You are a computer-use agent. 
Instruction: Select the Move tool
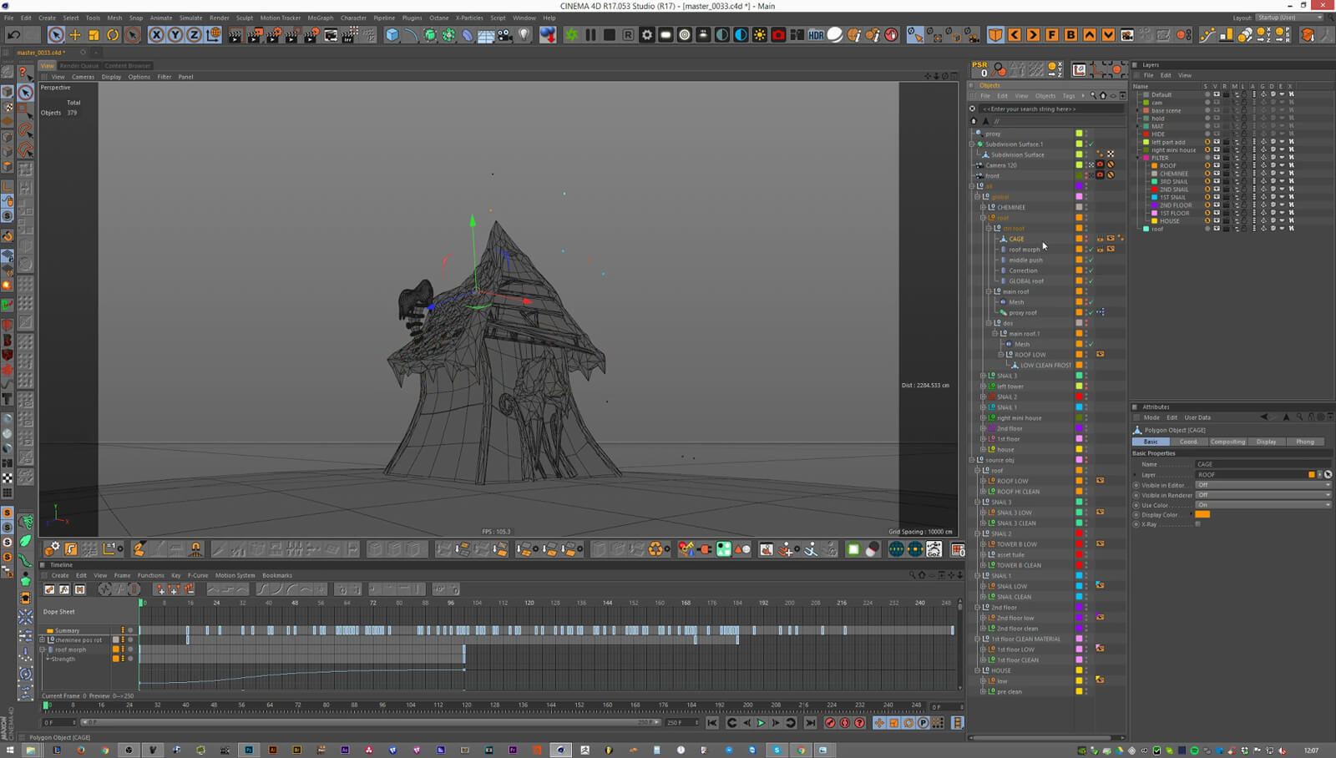[x=75, y=35]
